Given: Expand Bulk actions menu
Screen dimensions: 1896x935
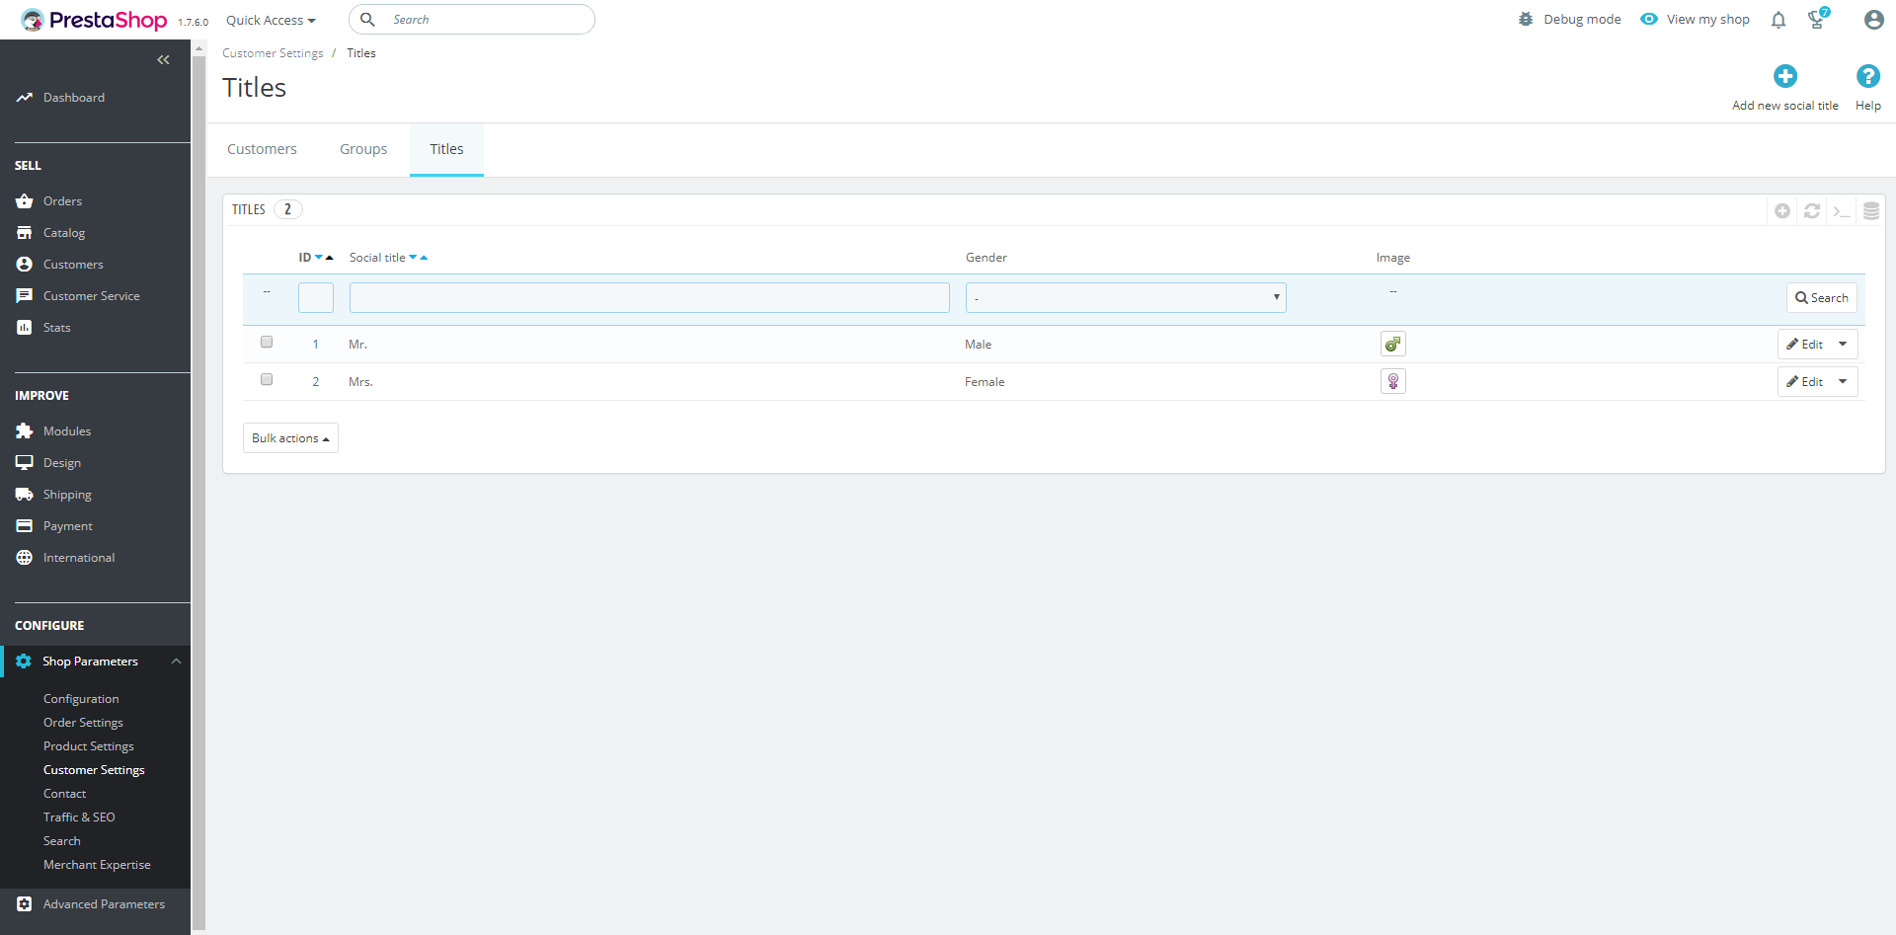Looking at the screenshot, I should coord(290,438).
